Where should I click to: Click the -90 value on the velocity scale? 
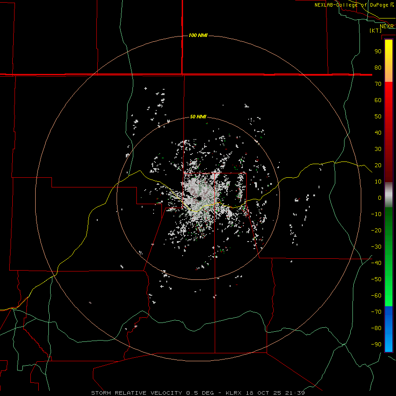point(376,345)
